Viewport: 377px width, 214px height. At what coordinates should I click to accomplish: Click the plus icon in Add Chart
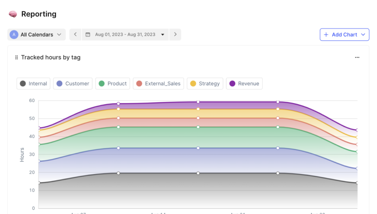pyautogui.click(x=326, y=34)
